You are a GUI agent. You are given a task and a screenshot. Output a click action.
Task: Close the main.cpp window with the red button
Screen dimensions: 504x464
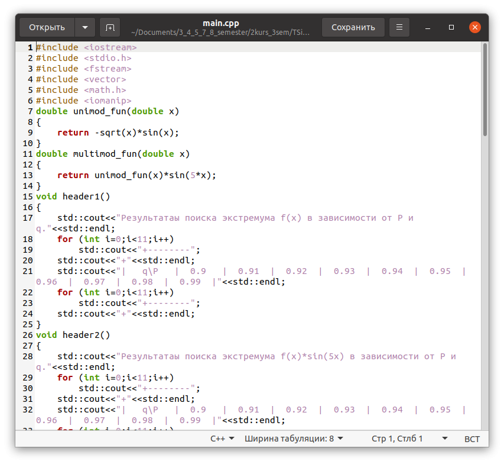pos(474,27)
